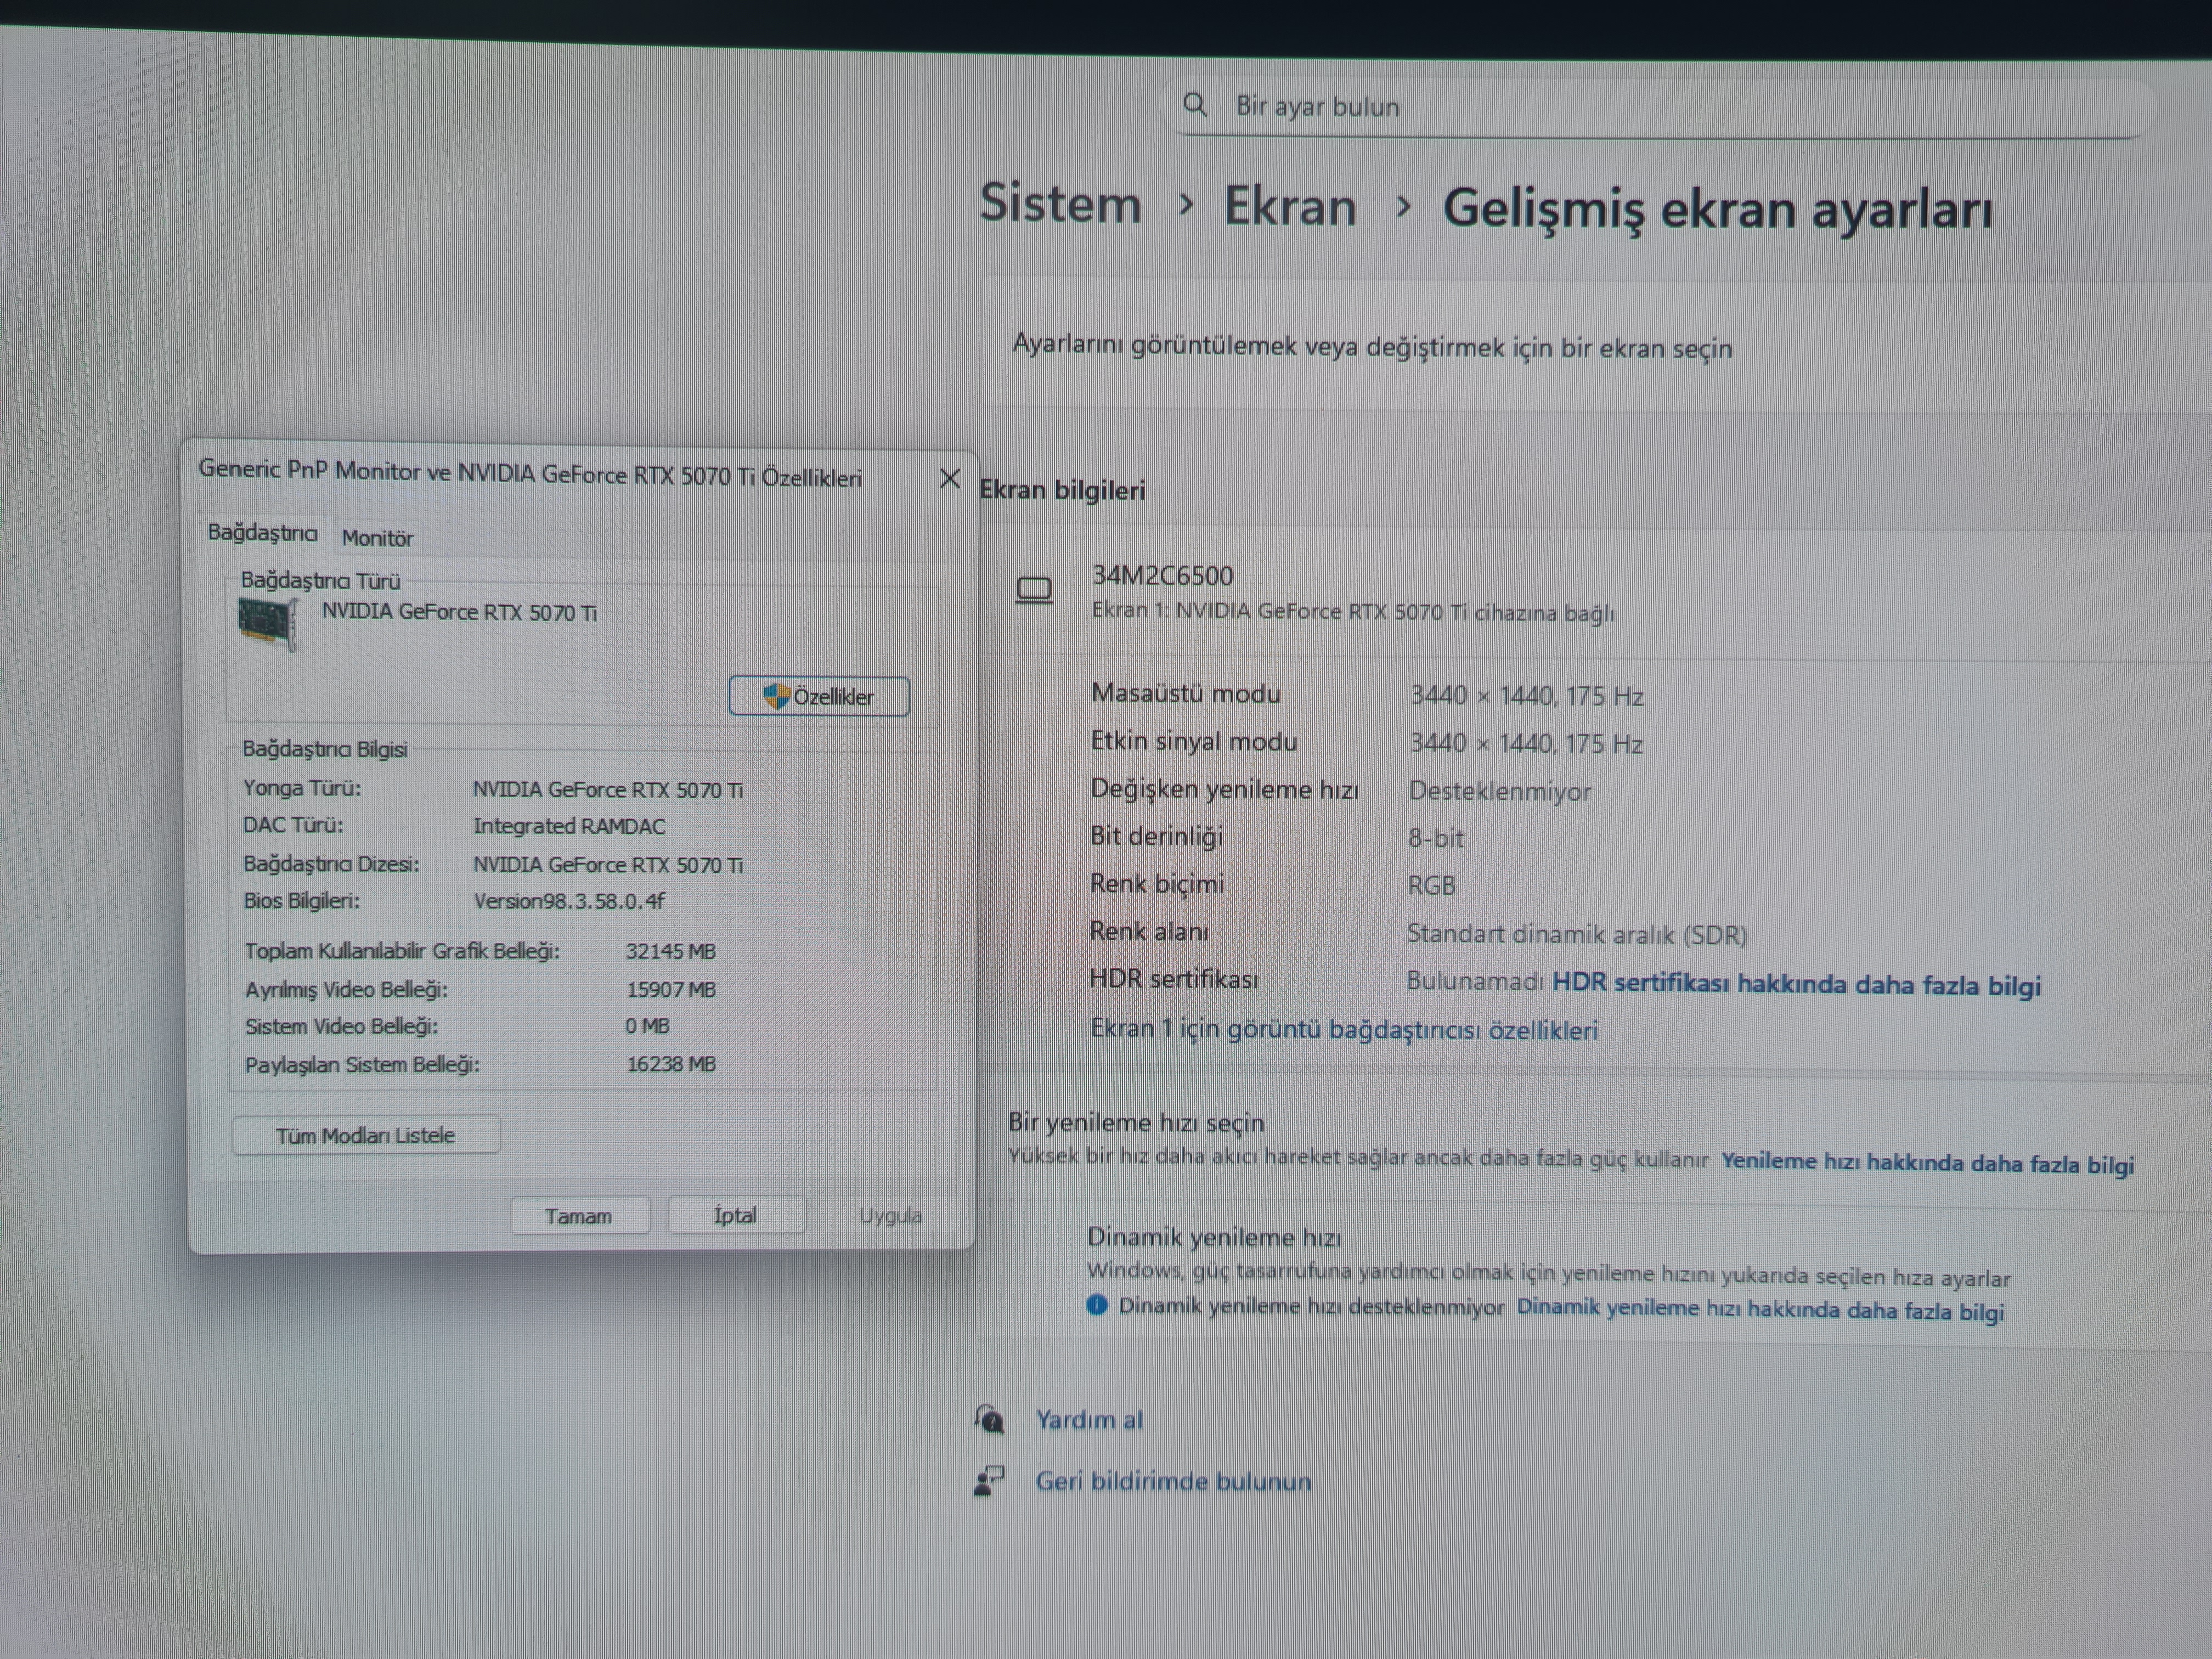
Task: Click the search magnifier icon
Action: click(1195, 104)
